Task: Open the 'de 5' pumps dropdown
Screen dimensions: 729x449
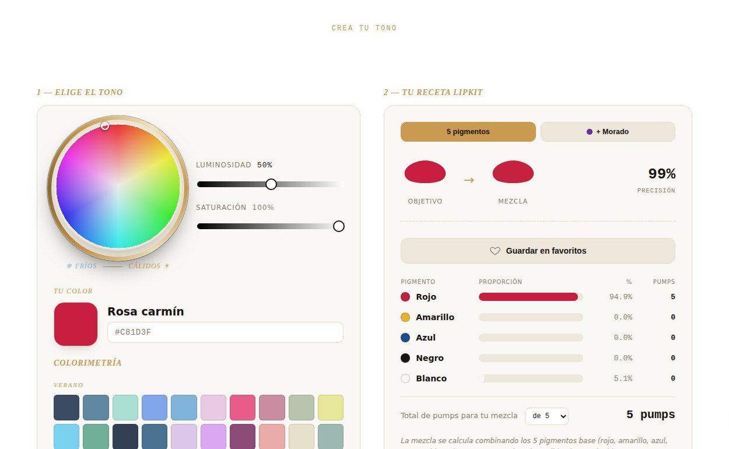Action: [x=546, y=416]
